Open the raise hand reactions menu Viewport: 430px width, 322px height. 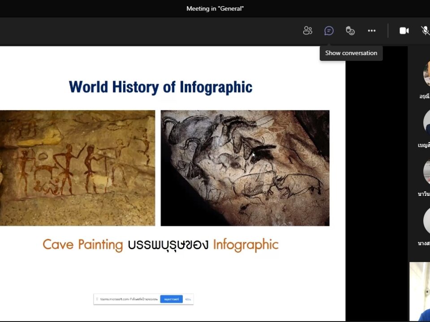pyautogui.click(x=350, y=31)
